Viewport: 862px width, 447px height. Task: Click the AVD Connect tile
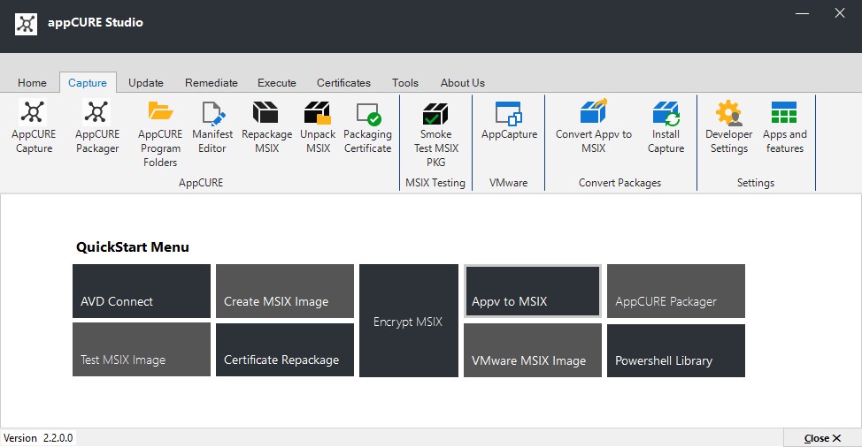[x=142, y=292]
